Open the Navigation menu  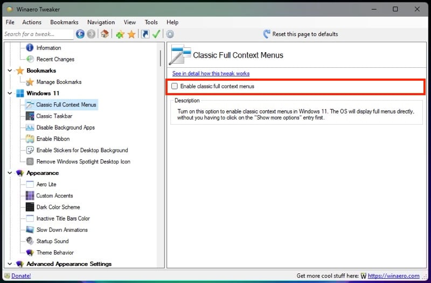(x=101, y=22)
